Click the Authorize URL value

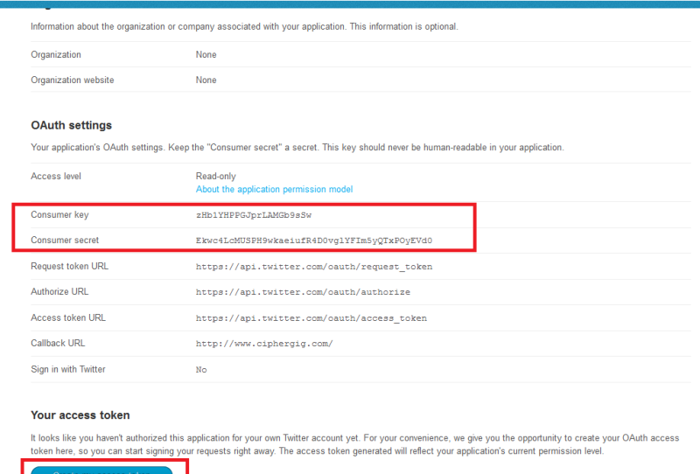(303, 292)
